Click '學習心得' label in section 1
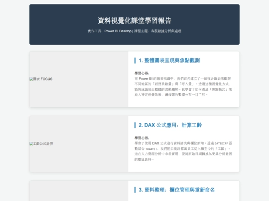This screenshot has height=201, width=269. pyautogui.click(x=142, y=73)
